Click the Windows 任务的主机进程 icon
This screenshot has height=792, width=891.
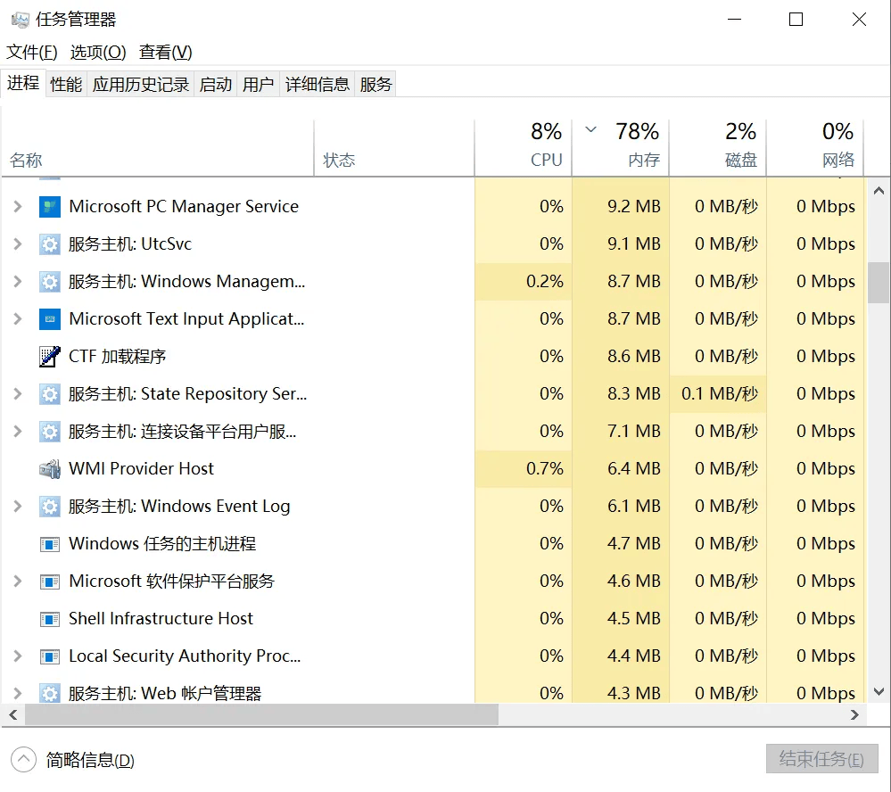pyautogui.click(x=49, y=543)
